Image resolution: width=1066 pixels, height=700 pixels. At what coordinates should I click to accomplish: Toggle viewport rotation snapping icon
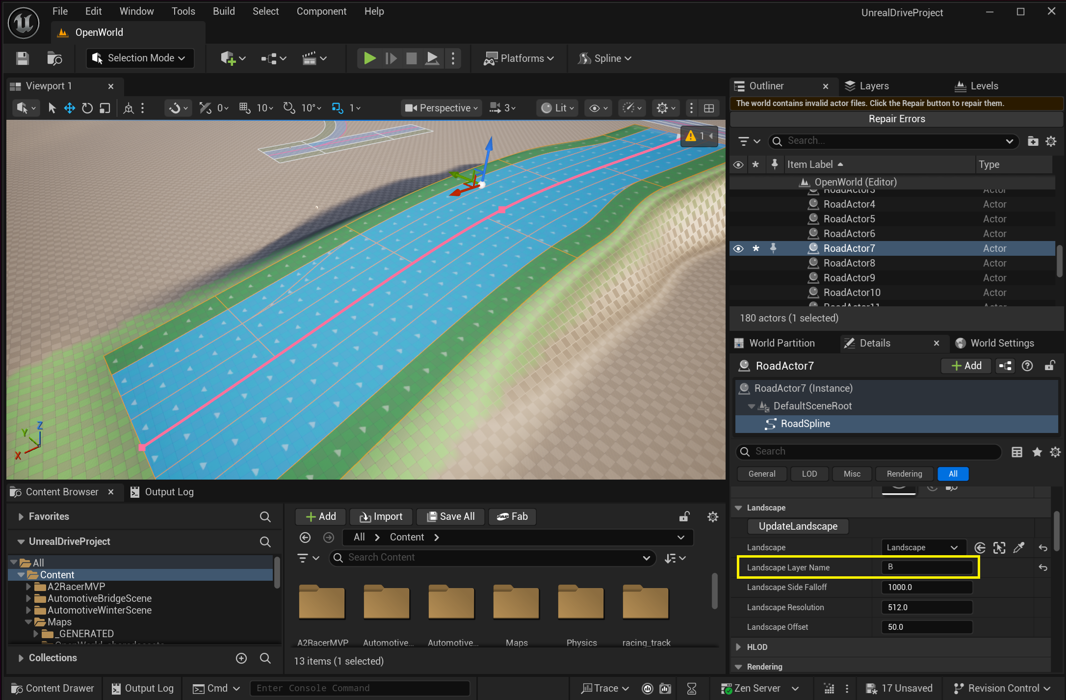289,108
